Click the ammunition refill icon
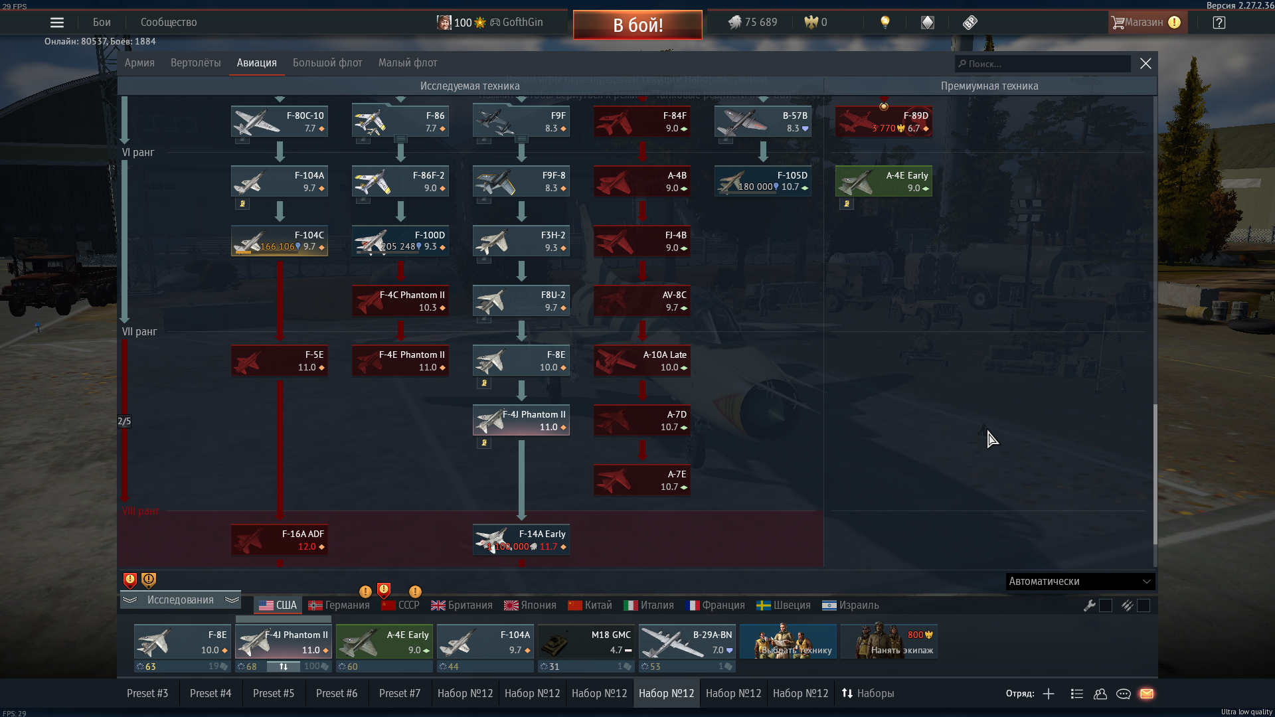 [1127, 605]
